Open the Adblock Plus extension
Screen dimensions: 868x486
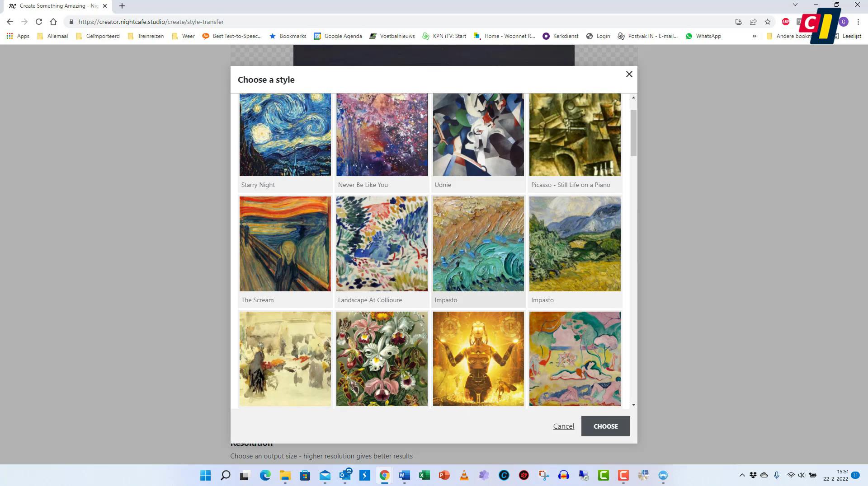coord(786,22)
